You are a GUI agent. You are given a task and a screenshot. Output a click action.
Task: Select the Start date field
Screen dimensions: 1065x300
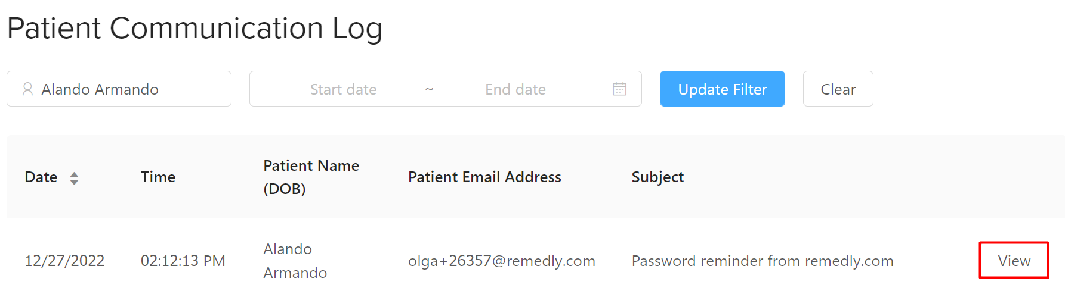pyautogui.click(x=343, y=89)
